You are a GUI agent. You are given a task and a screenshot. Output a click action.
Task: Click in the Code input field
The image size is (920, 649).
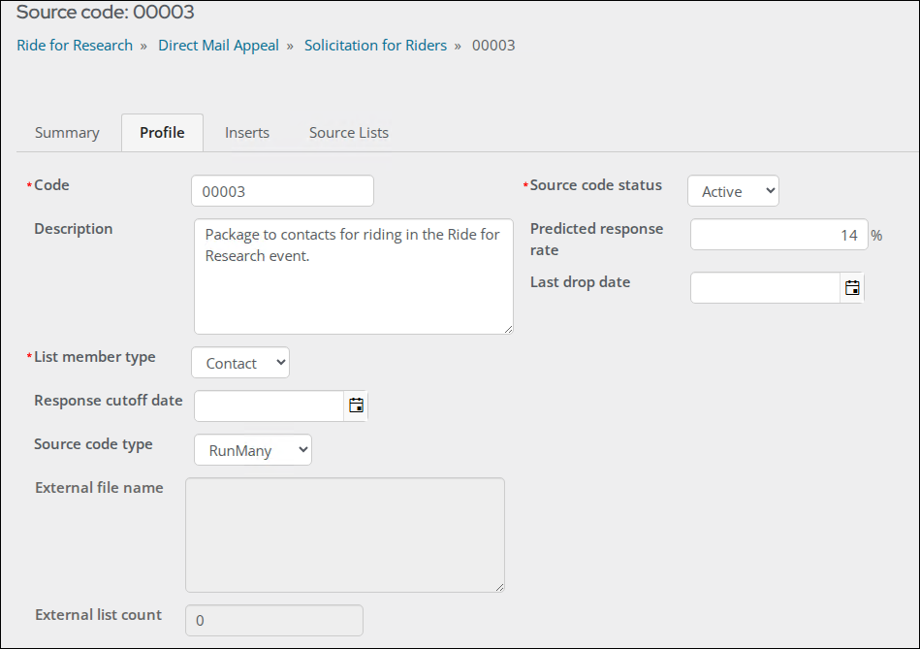tap(282, 191)
